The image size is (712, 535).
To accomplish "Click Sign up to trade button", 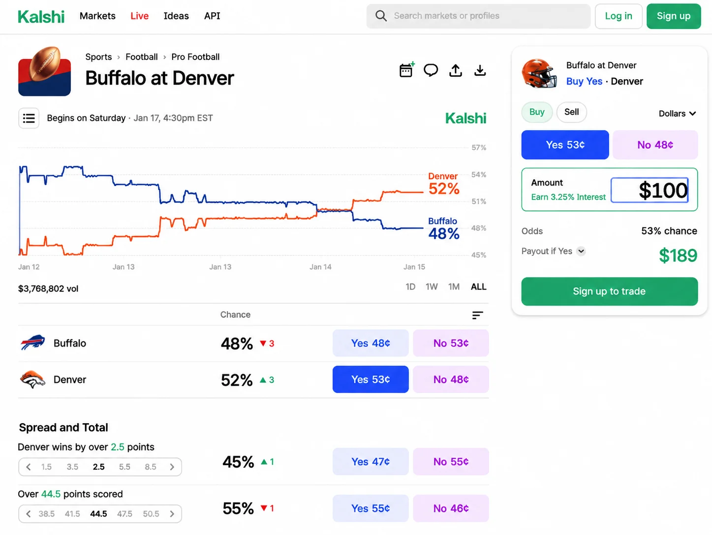I will tap(609, 291).
